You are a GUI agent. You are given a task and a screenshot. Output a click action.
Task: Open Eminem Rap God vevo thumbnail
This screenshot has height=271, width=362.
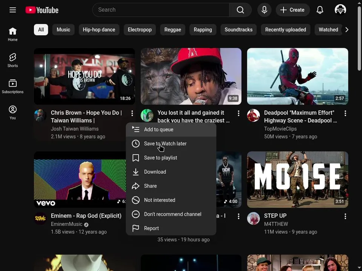pyautogui.click(x=80, y=180)
